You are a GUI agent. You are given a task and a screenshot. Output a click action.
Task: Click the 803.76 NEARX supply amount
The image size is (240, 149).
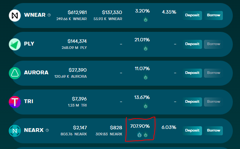tap(74, 134)
